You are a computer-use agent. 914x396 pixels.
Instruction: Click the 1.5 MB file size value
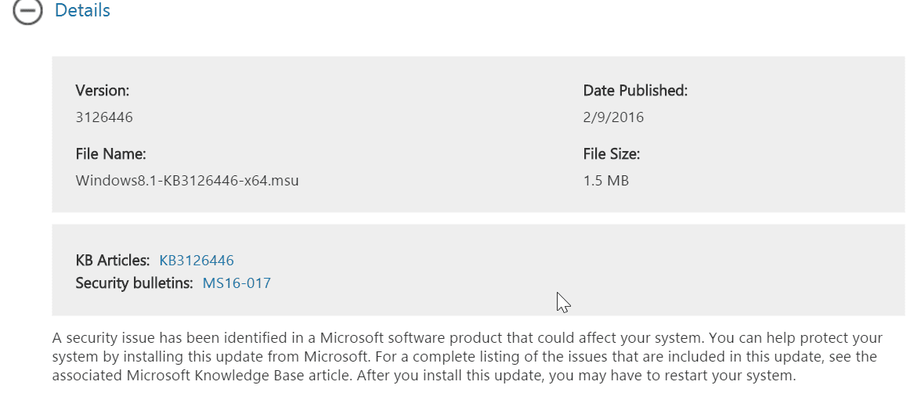tap(606, 181)
